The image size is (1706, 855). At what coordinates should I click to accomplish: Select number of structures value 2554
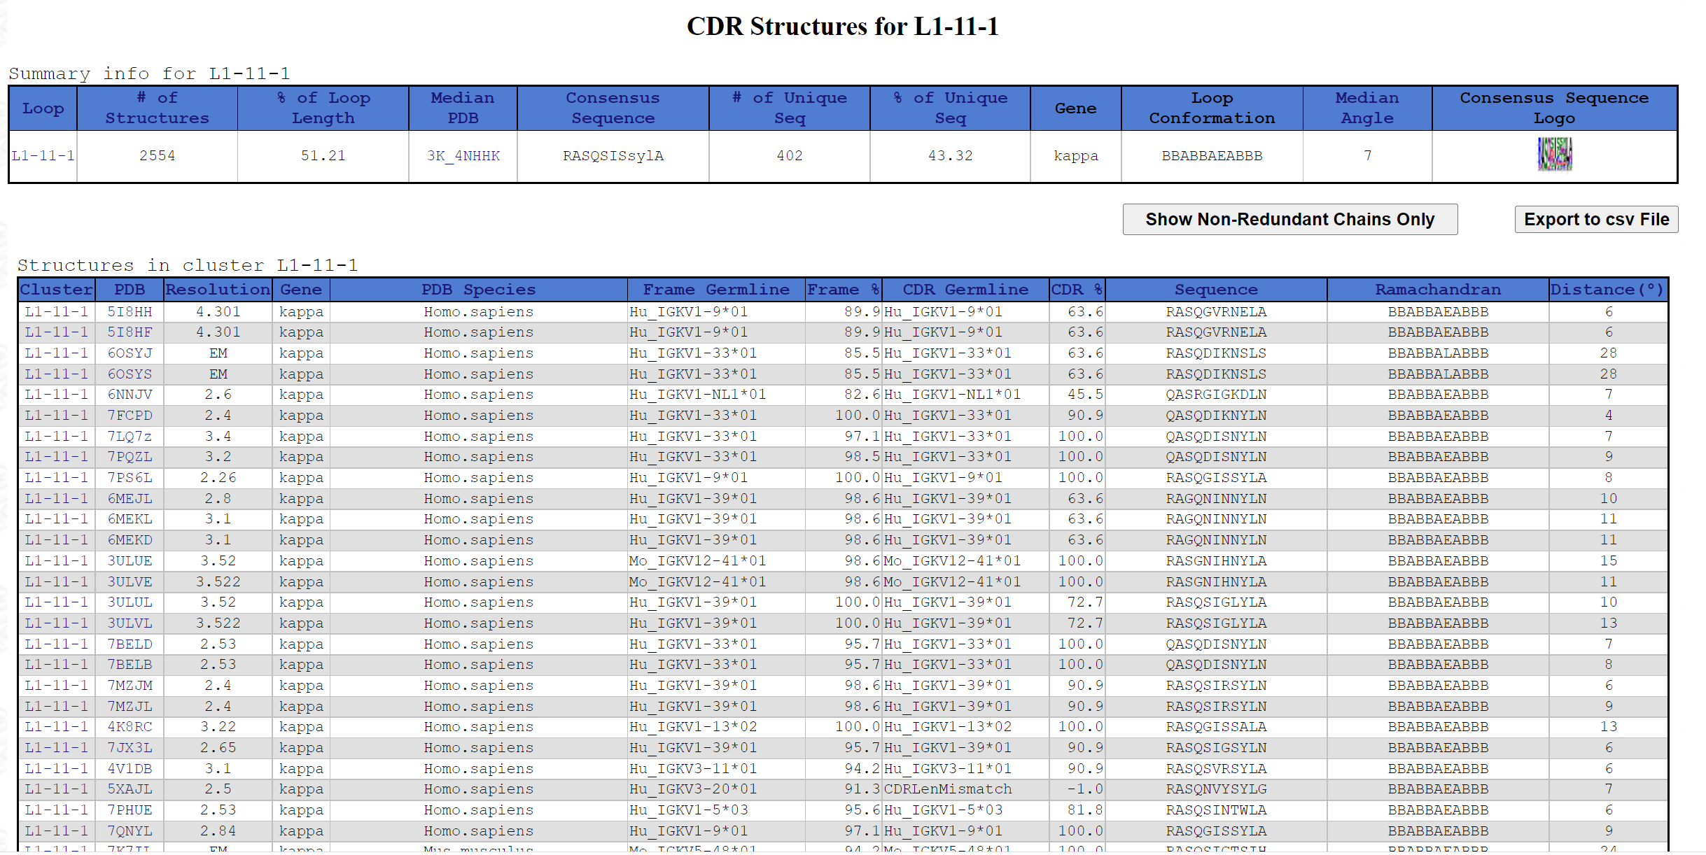(x=157, y=155)
